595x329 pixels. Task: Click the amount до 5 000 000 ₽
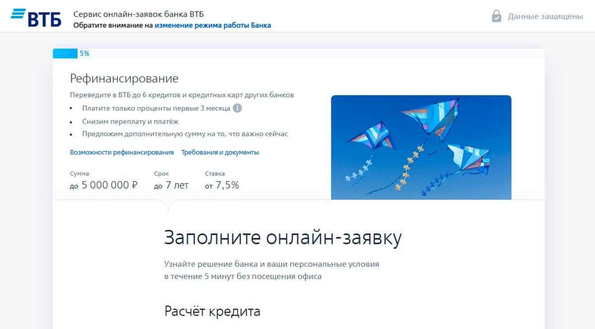click(104, 186)
